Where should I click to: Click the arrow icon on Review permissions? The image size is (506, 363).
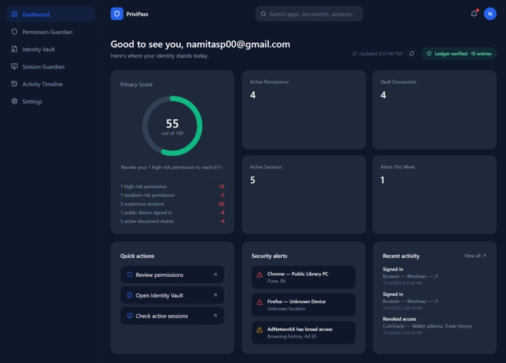(215, 275)
